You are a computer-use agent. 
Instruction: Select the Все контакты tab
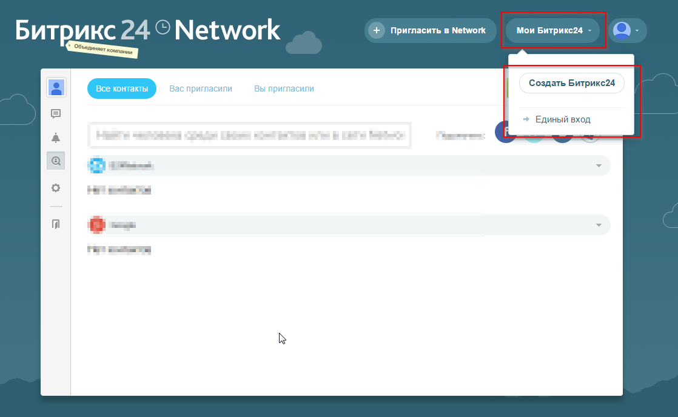click(122, 88)
